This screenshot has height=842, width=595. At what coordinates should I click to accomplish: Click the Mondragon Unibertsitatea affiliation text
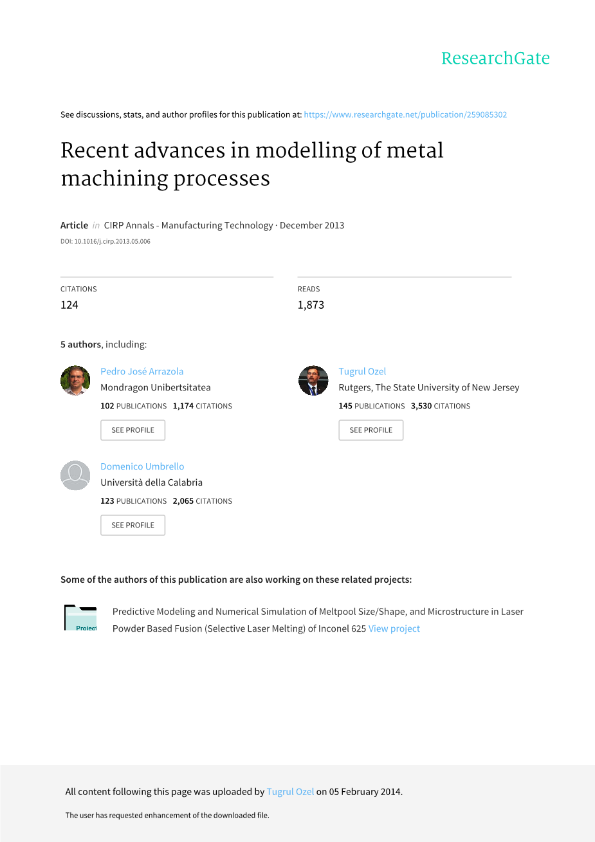coord(156,387)
